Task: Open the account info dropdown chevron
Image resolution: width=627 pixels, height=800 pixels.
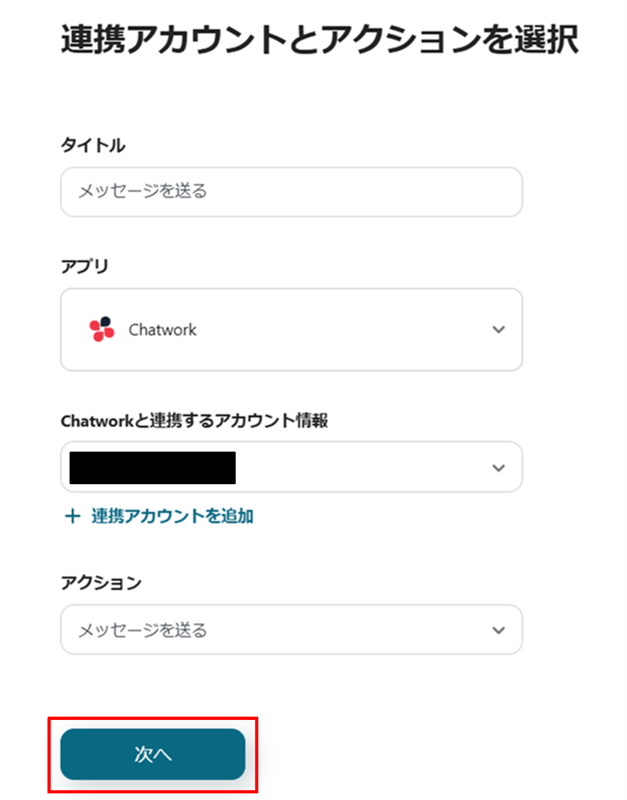Action: click(x=498, y=468)
